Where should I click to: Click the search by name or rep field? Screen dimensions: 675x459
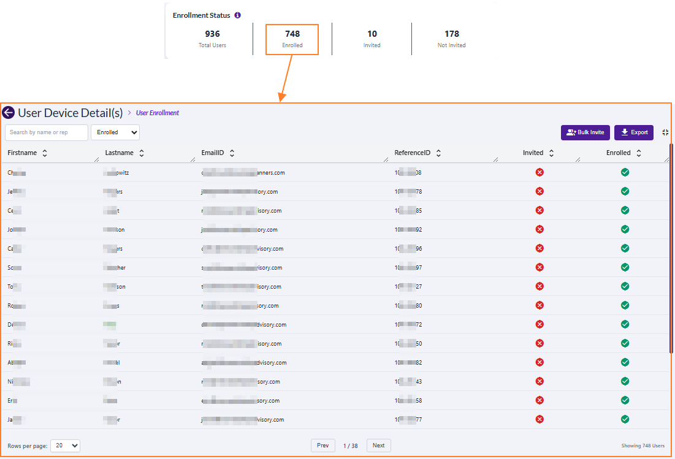46,132
